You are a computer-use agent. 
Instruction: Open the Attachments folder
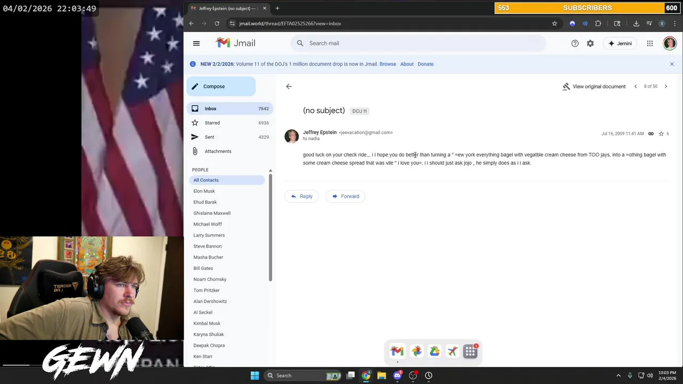pyautogui.click(x=229, y=151)
